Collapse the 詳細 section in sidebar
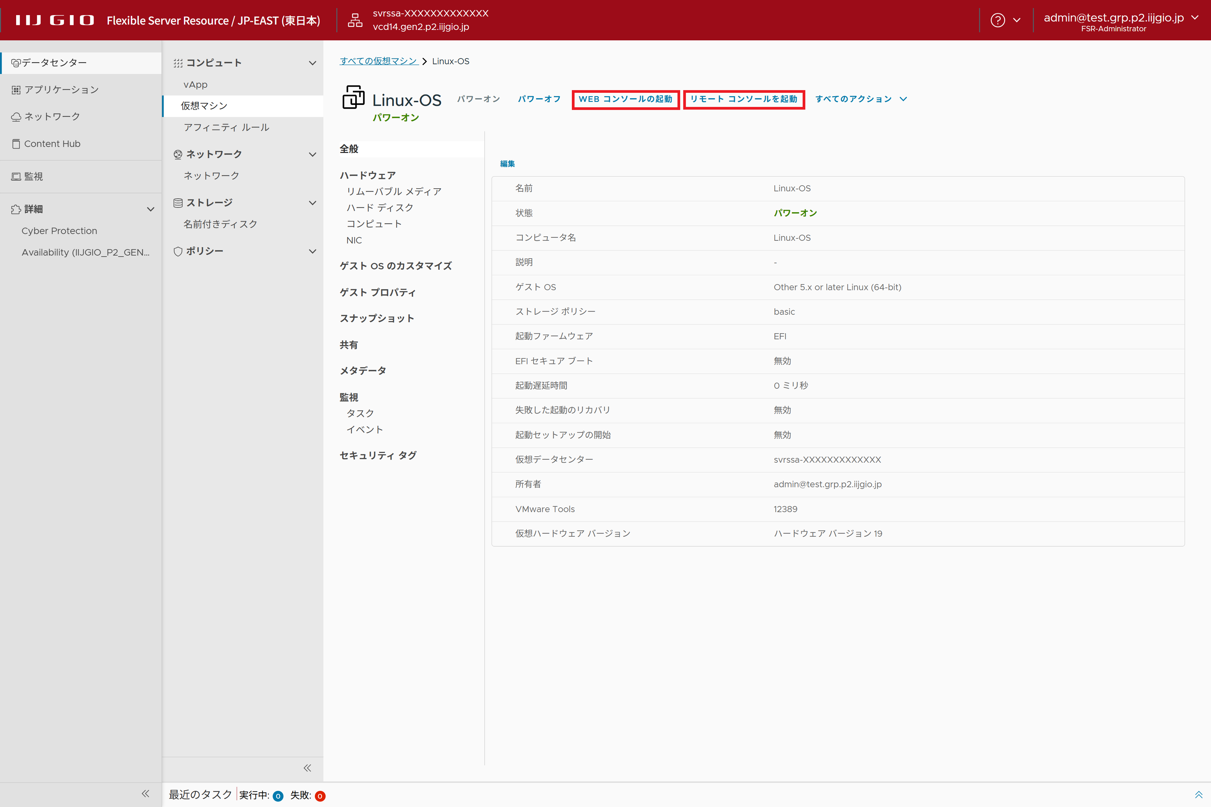Screen dimensions: 1211x807 click(150, 209)
